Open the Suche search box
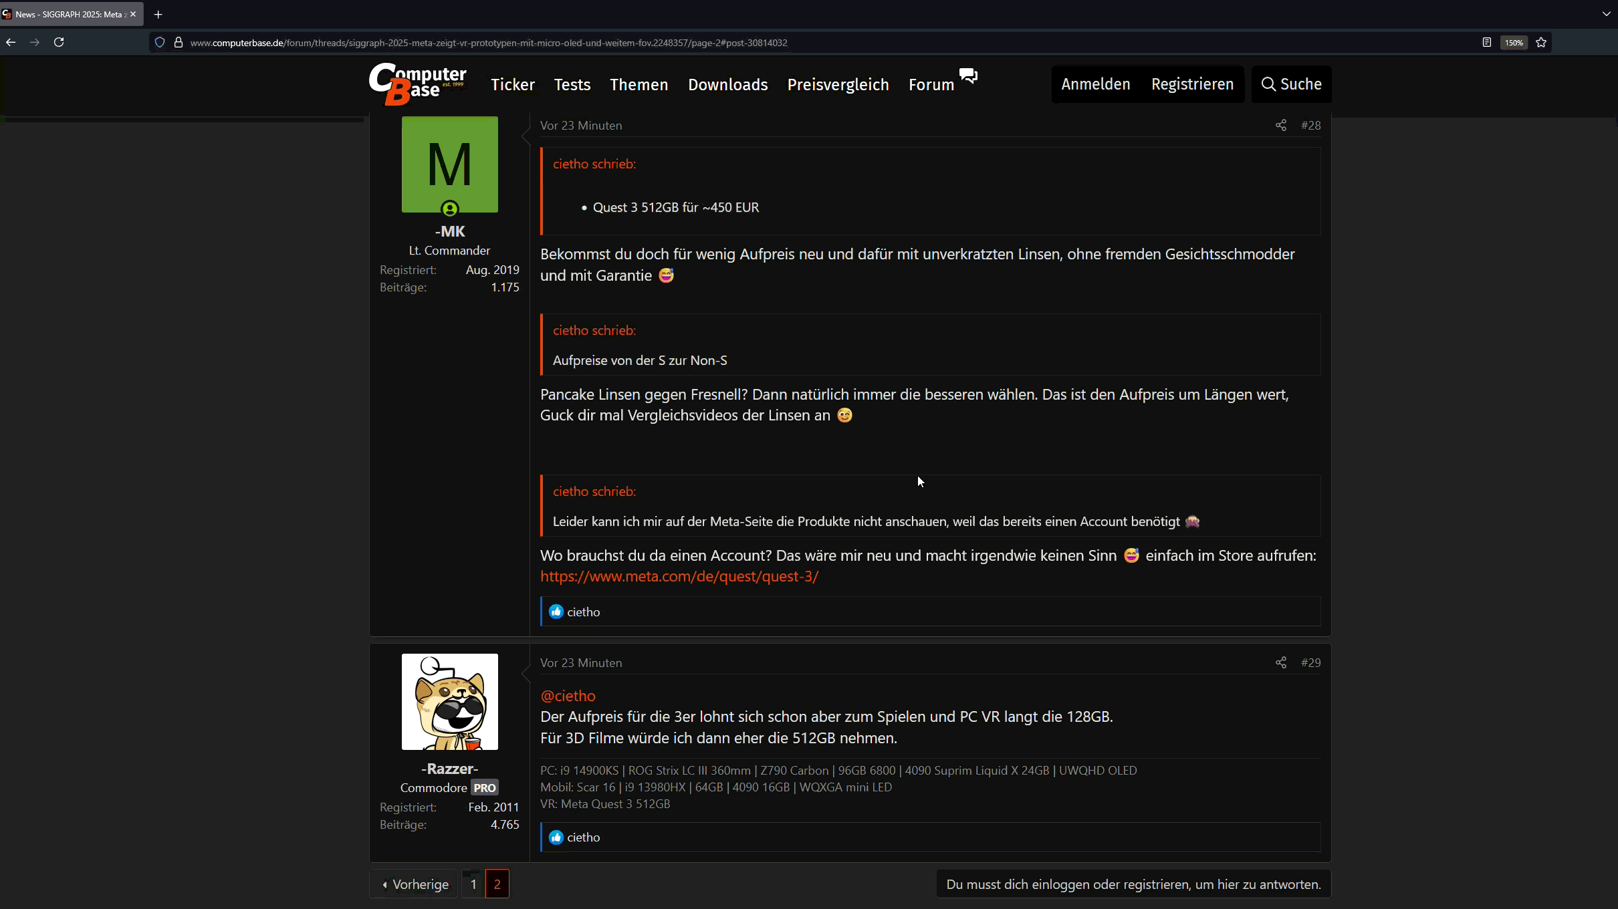This screenshot has width=1618, height=909. tap(1291, 84)
